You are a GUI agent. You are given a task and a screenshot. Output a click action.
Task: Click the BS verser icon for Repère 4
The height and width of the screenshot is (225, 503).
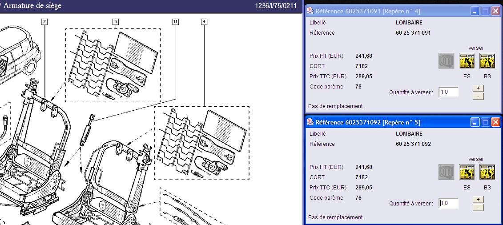[x=487, y=61]
